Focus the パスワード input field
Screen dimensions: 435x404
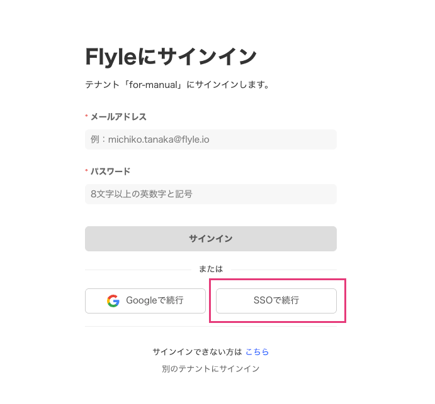pos(210,194)
